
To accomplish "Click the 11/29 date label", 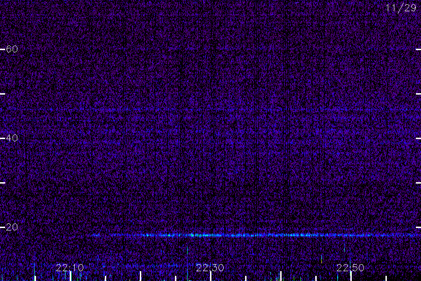I will coord(401,8).
